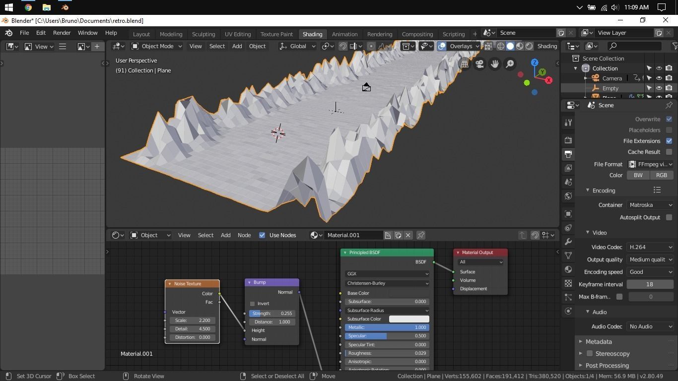Click the Subsurface Color swatch

pyautogui.click(x=409, y=319)
